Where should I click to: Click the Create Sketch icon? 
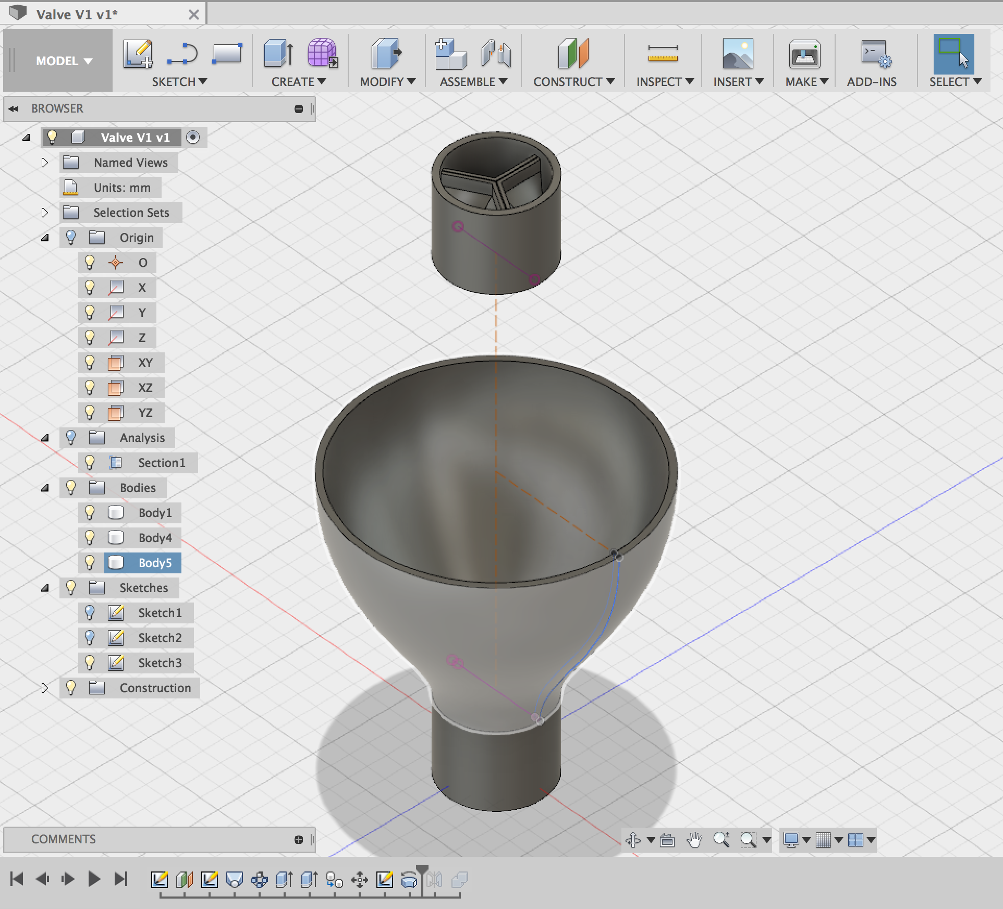coord(138,54)
